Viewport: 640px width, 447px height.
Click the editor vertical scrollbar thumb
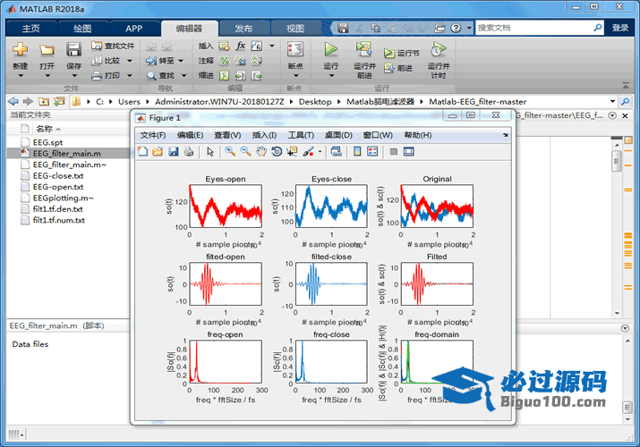pos(617,161)
